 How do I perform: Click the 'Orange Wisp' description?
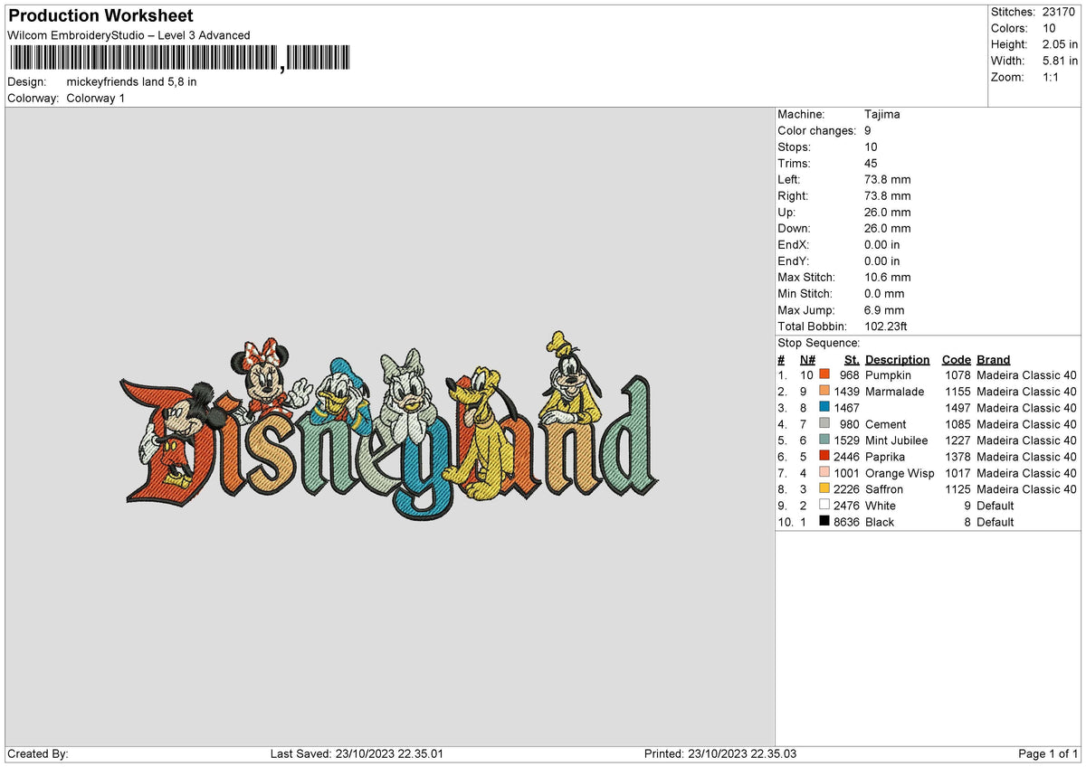(x=900, y=472)
